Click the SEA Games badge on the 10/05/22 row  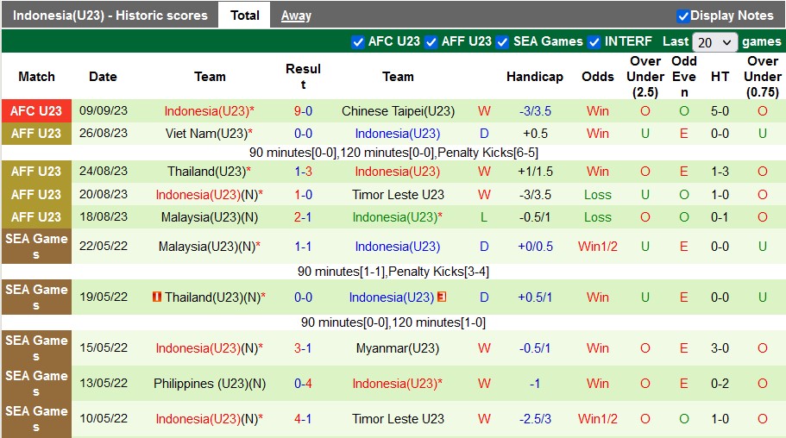point(36,419)
